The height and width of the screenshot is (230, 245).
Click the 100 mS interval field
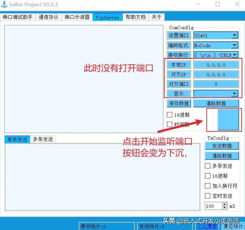tap(214, 206)
